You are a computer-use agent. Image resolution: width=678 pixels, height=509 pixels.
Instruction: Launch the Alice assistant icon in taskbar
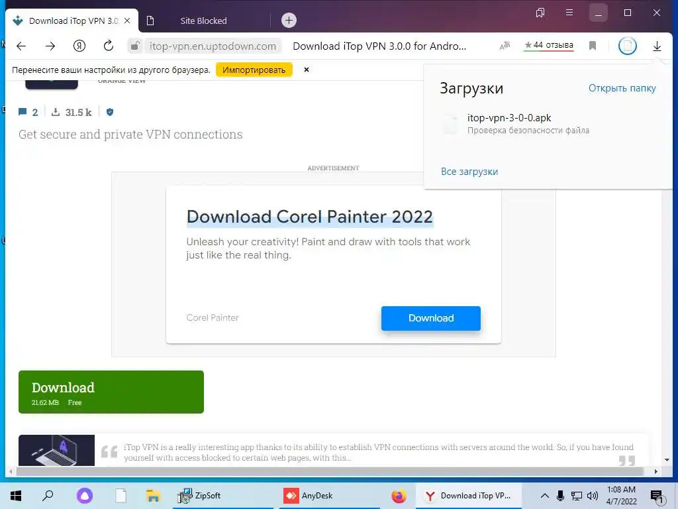click(x=85, y=496)
